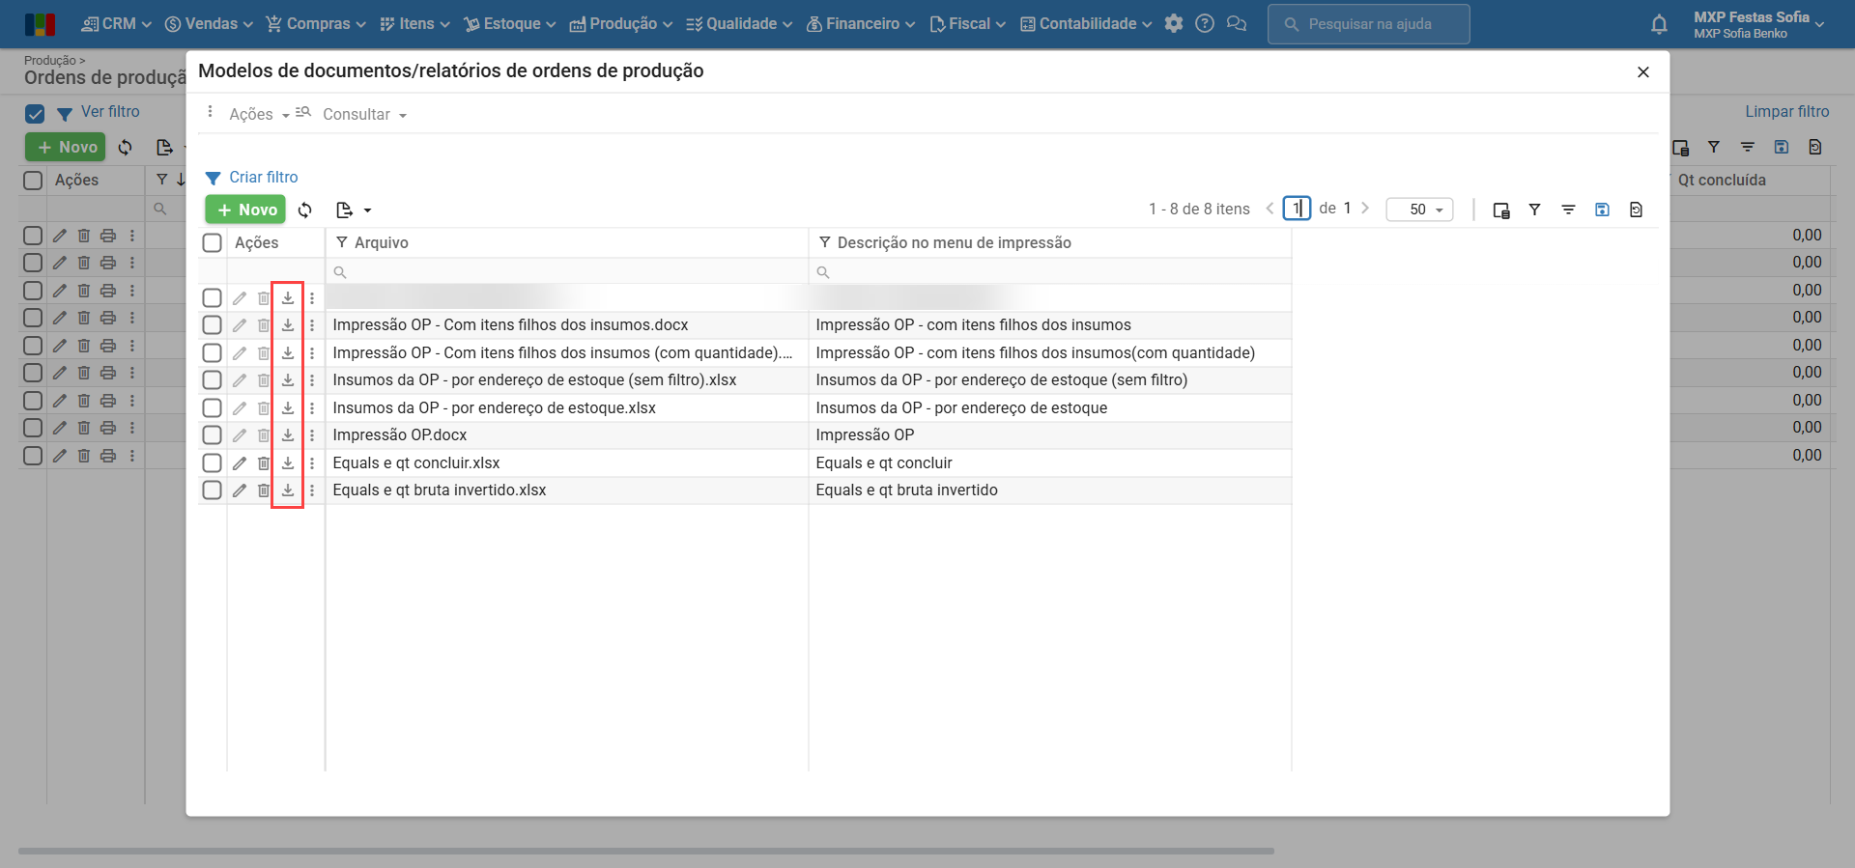Expand the MXP Festas Sofia user menu

[x=1758, y=24]
